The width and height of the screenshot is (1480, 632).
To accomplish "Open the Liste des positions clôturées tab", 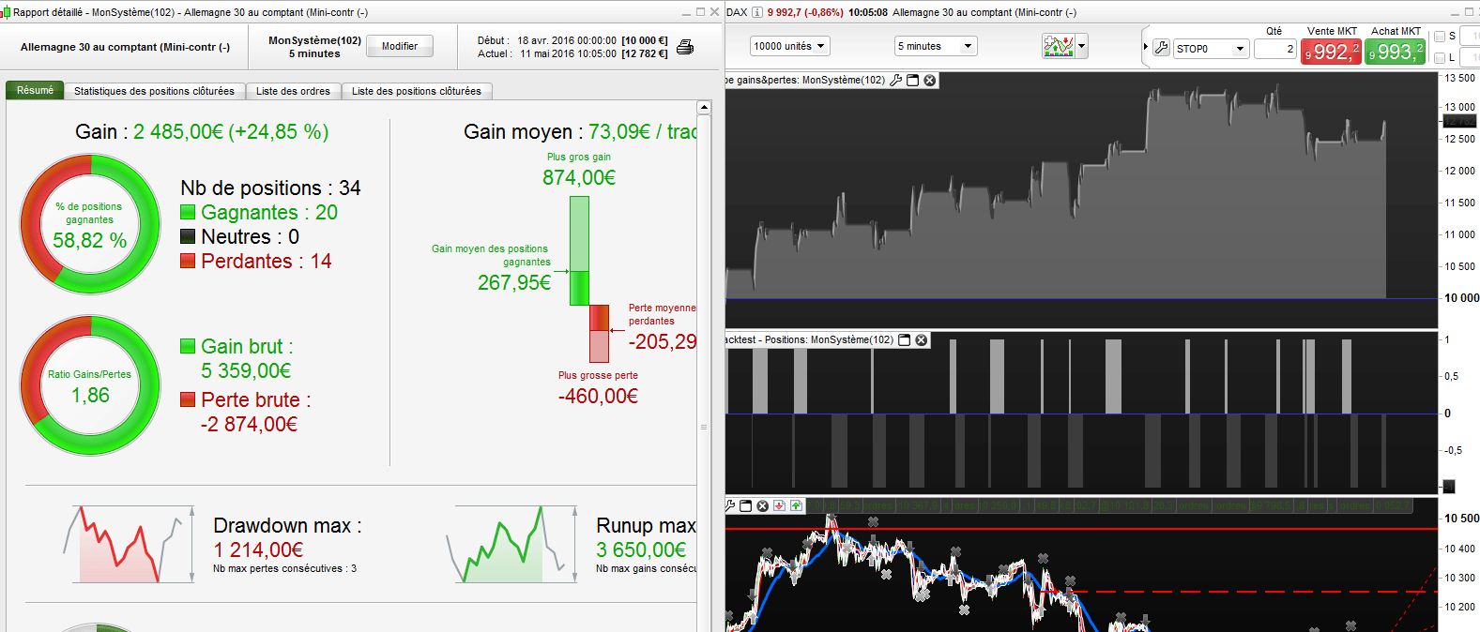I will [417, 91].
